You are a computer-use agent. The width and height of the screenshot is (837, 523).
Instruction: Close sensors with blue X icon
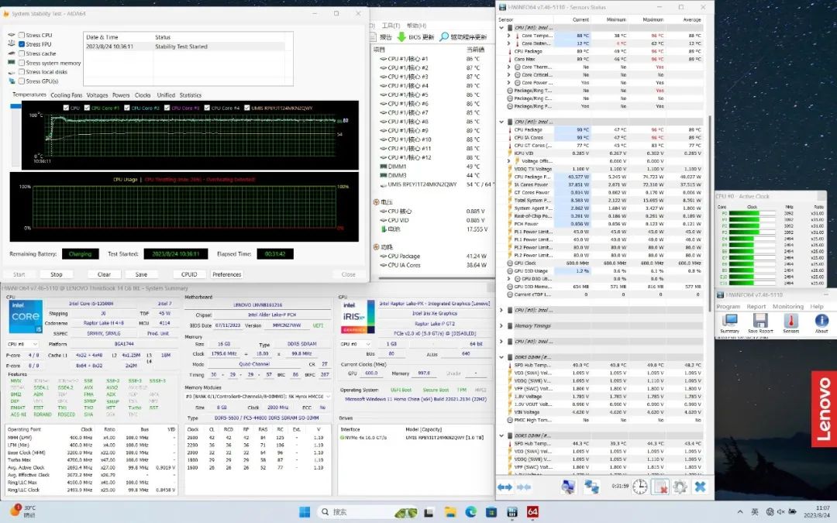tap(700, 487)
